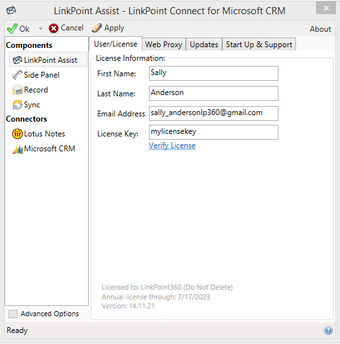Image resolution: width=340 pixels, height=344 pixels.
Task: Focus the Last Name field containing Anderson
Action: (214, 93)
